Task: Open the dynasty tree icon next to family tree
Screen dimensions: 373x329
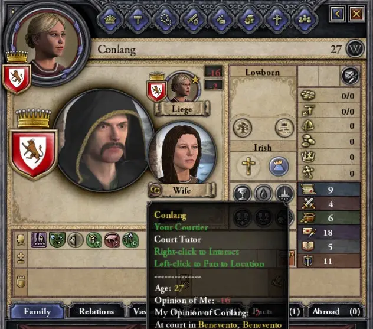Action: click(284, 128)
